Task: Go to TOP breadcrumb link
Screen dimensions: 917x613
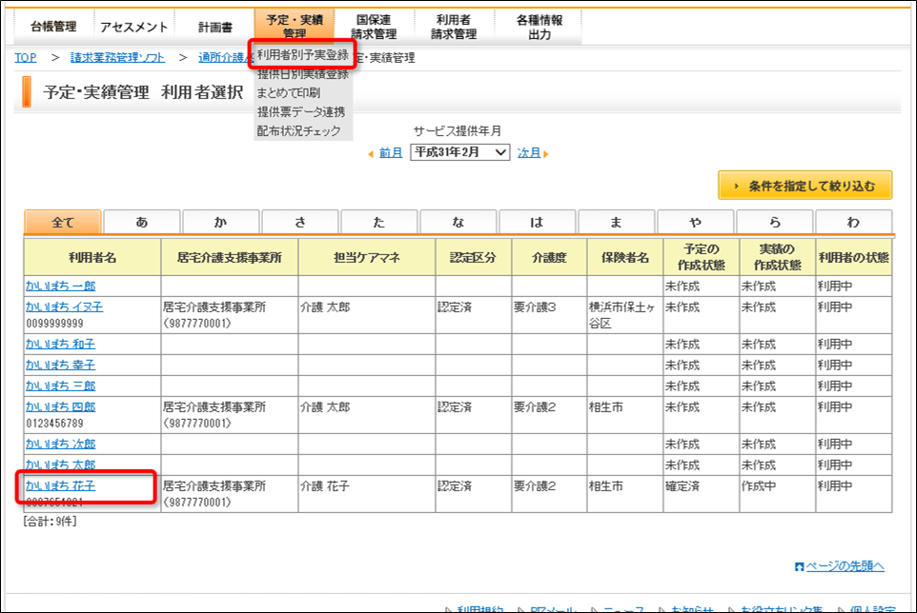Action: point(25,57)
